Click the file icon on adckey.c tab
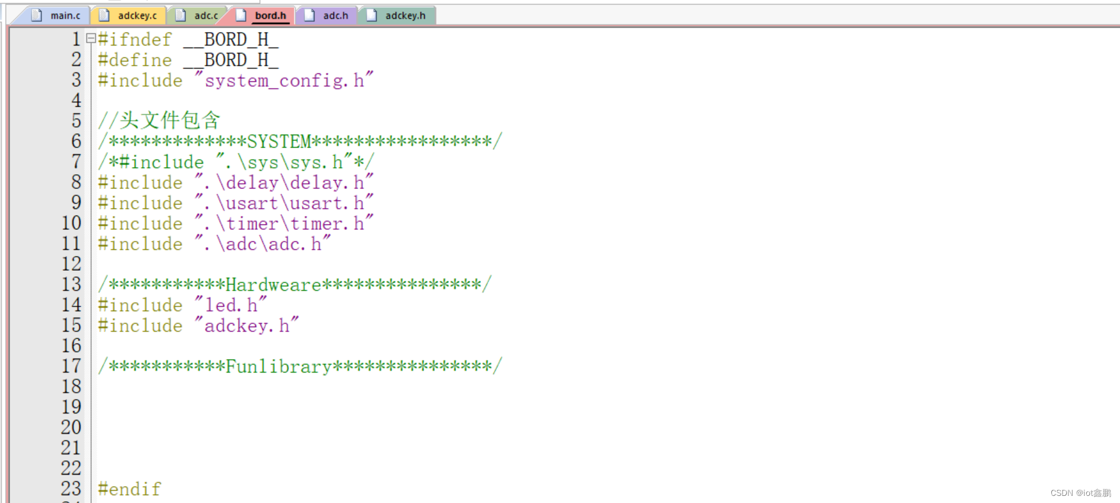Viewport: 1120px width, 503px height. point(104,15)
